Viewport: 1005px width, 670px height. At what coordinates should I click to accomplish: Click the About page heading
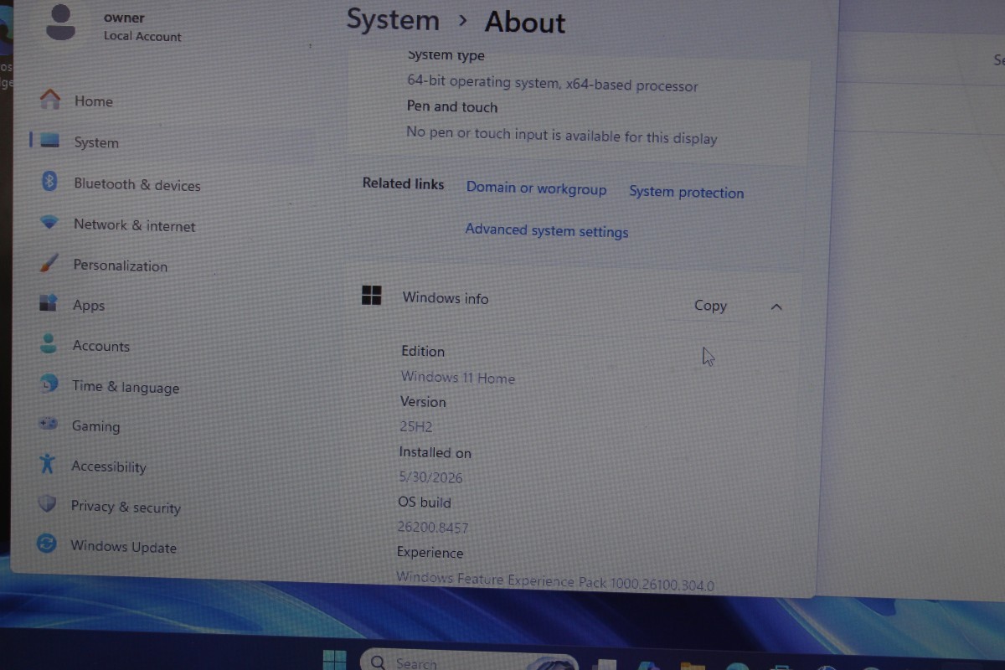click(525, 23)
